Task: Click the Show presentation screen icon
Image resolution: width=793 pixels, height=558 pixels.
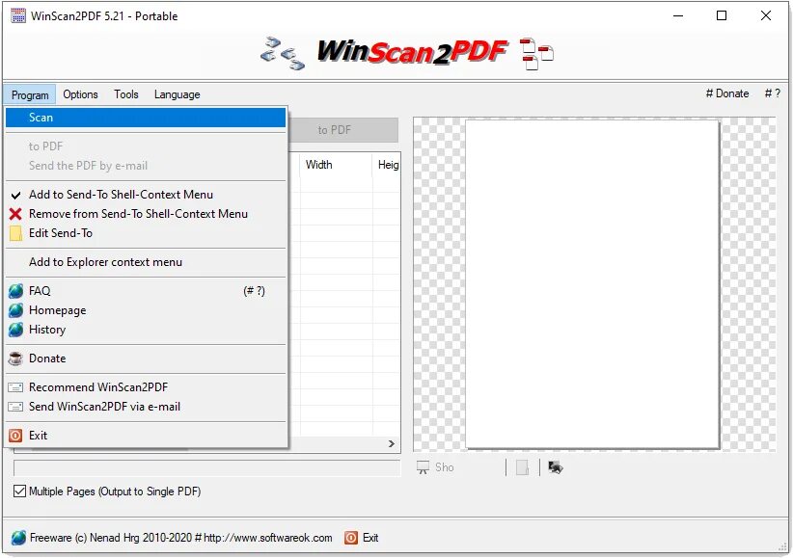Action: [423, 467]
